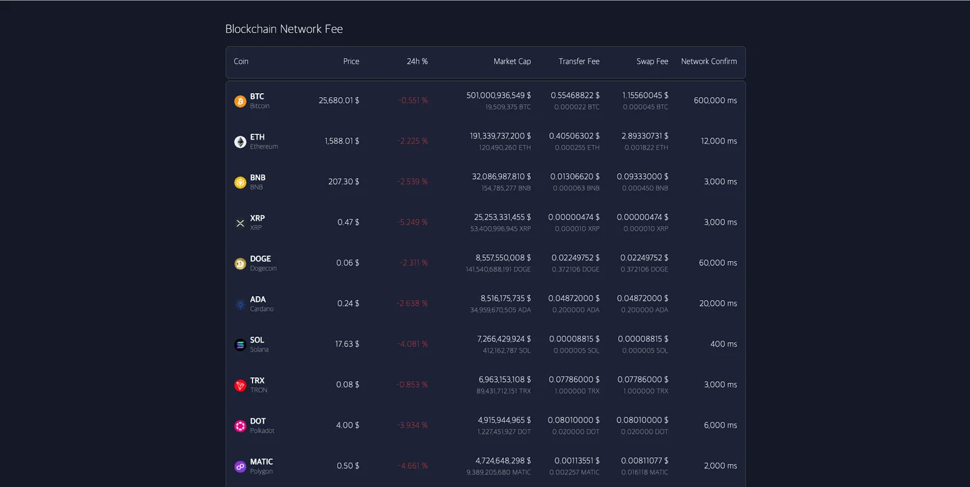Select Bitcoin market cap 501,000,936,549 $

click(x=499, y=95)
